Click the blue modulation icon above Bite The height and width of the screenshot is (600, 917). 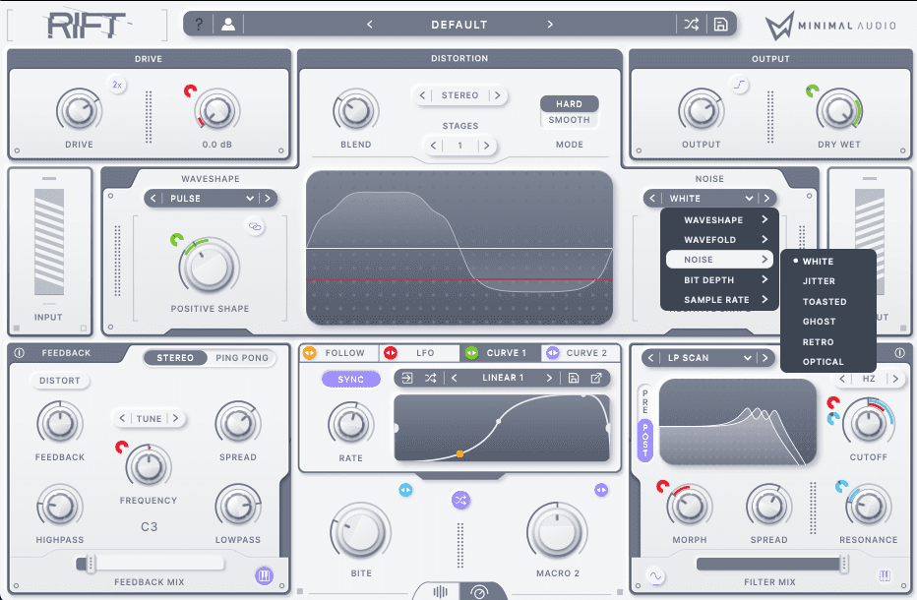(x=405, y=490)
